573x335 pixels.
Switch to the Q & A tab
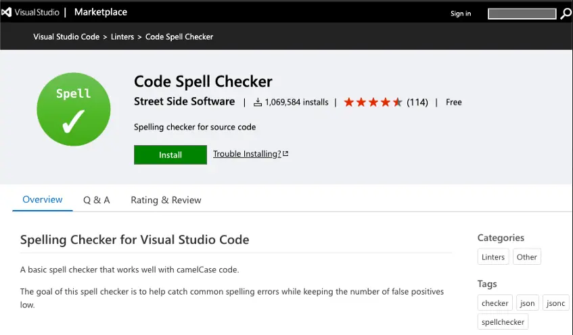pyautogui.click(x=97, y=200)
